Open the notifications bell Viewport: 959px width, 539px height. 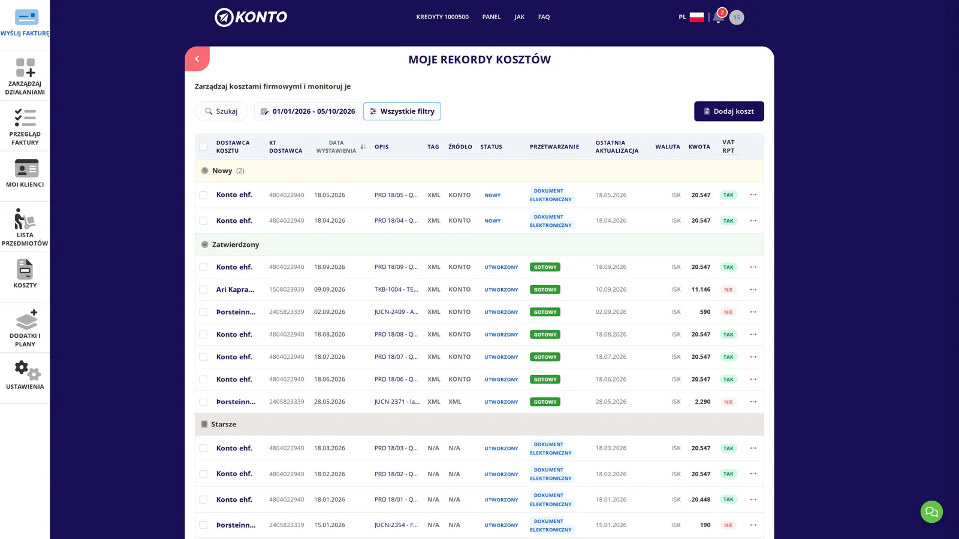pos(718,17)
